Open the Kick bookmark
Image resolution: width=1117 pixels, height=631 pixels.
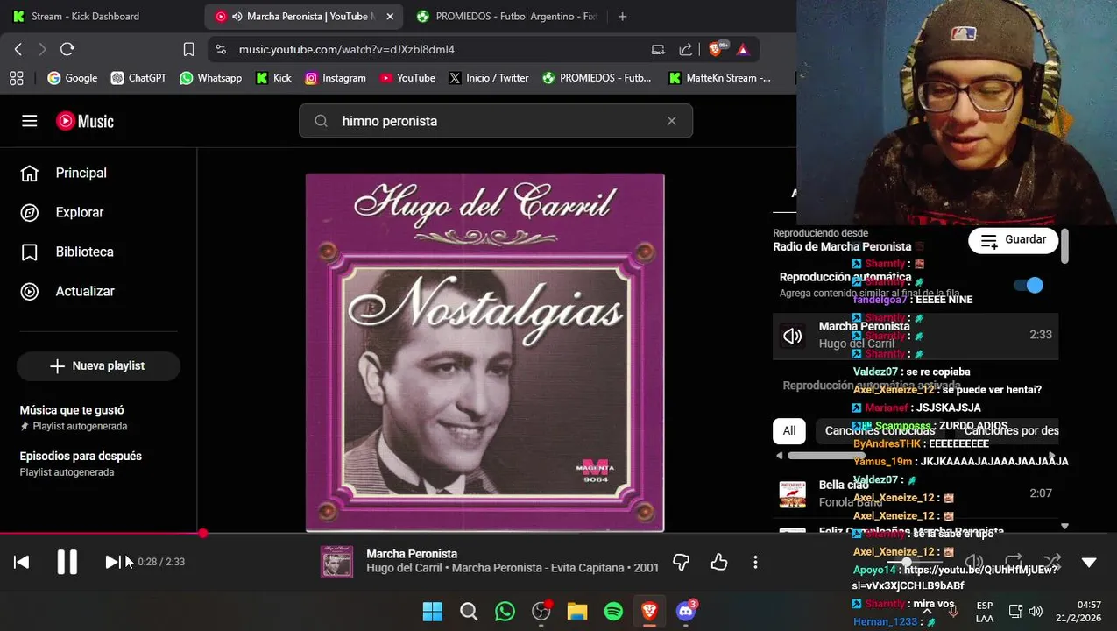(273, 78)
